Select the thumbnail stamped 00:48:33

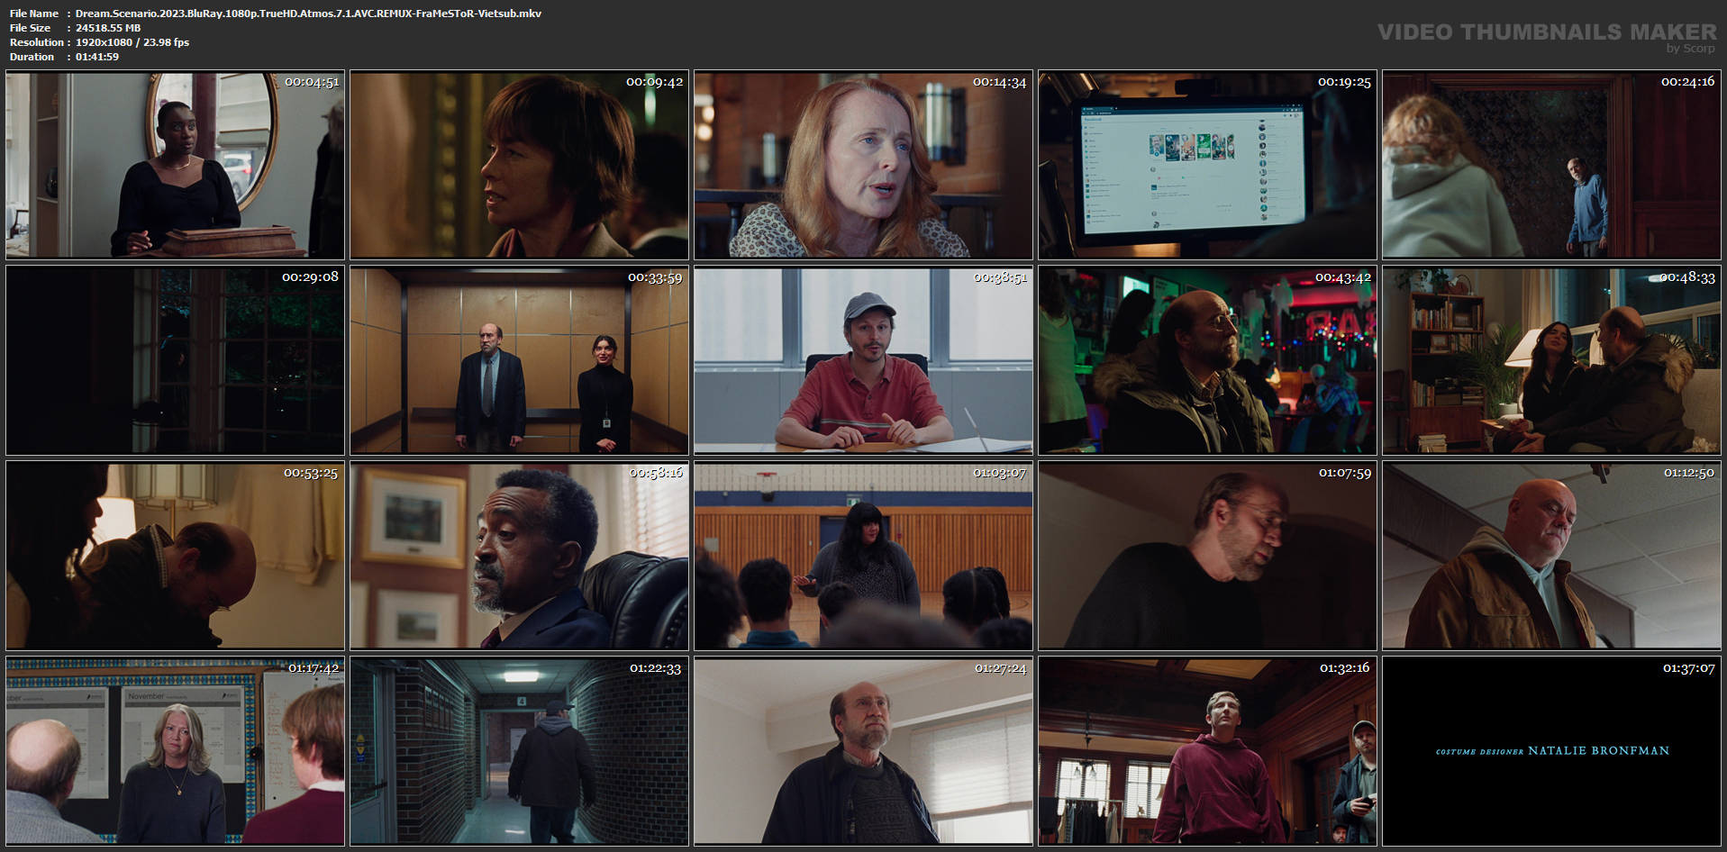click(1551, 360)
